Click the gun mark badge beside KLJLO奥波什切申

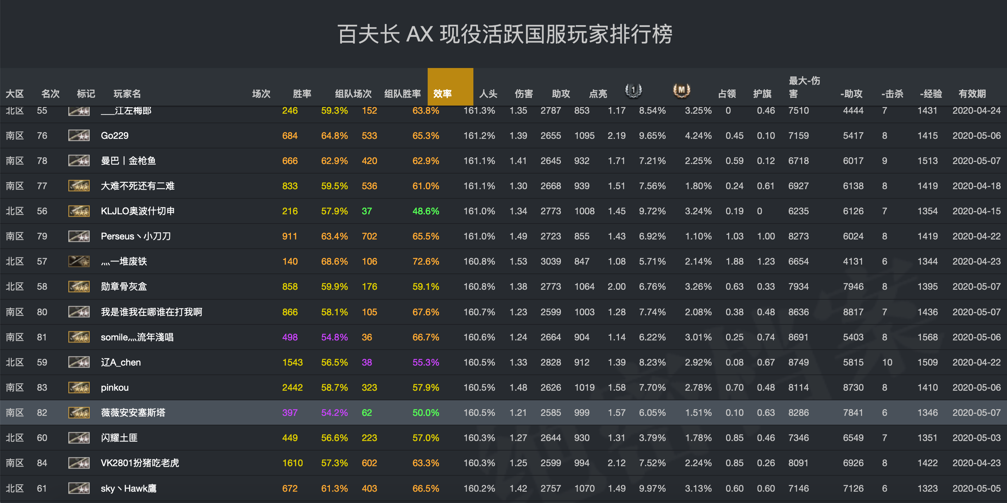pyautogui.click(x=79, y=211)
